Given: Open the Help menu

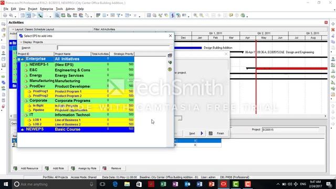Looking at the screenshot, I should [x=80, y=9].
